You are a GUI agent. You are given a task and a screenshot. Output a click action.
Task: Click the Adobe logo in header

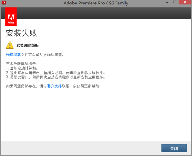click(x=11, y=17)
